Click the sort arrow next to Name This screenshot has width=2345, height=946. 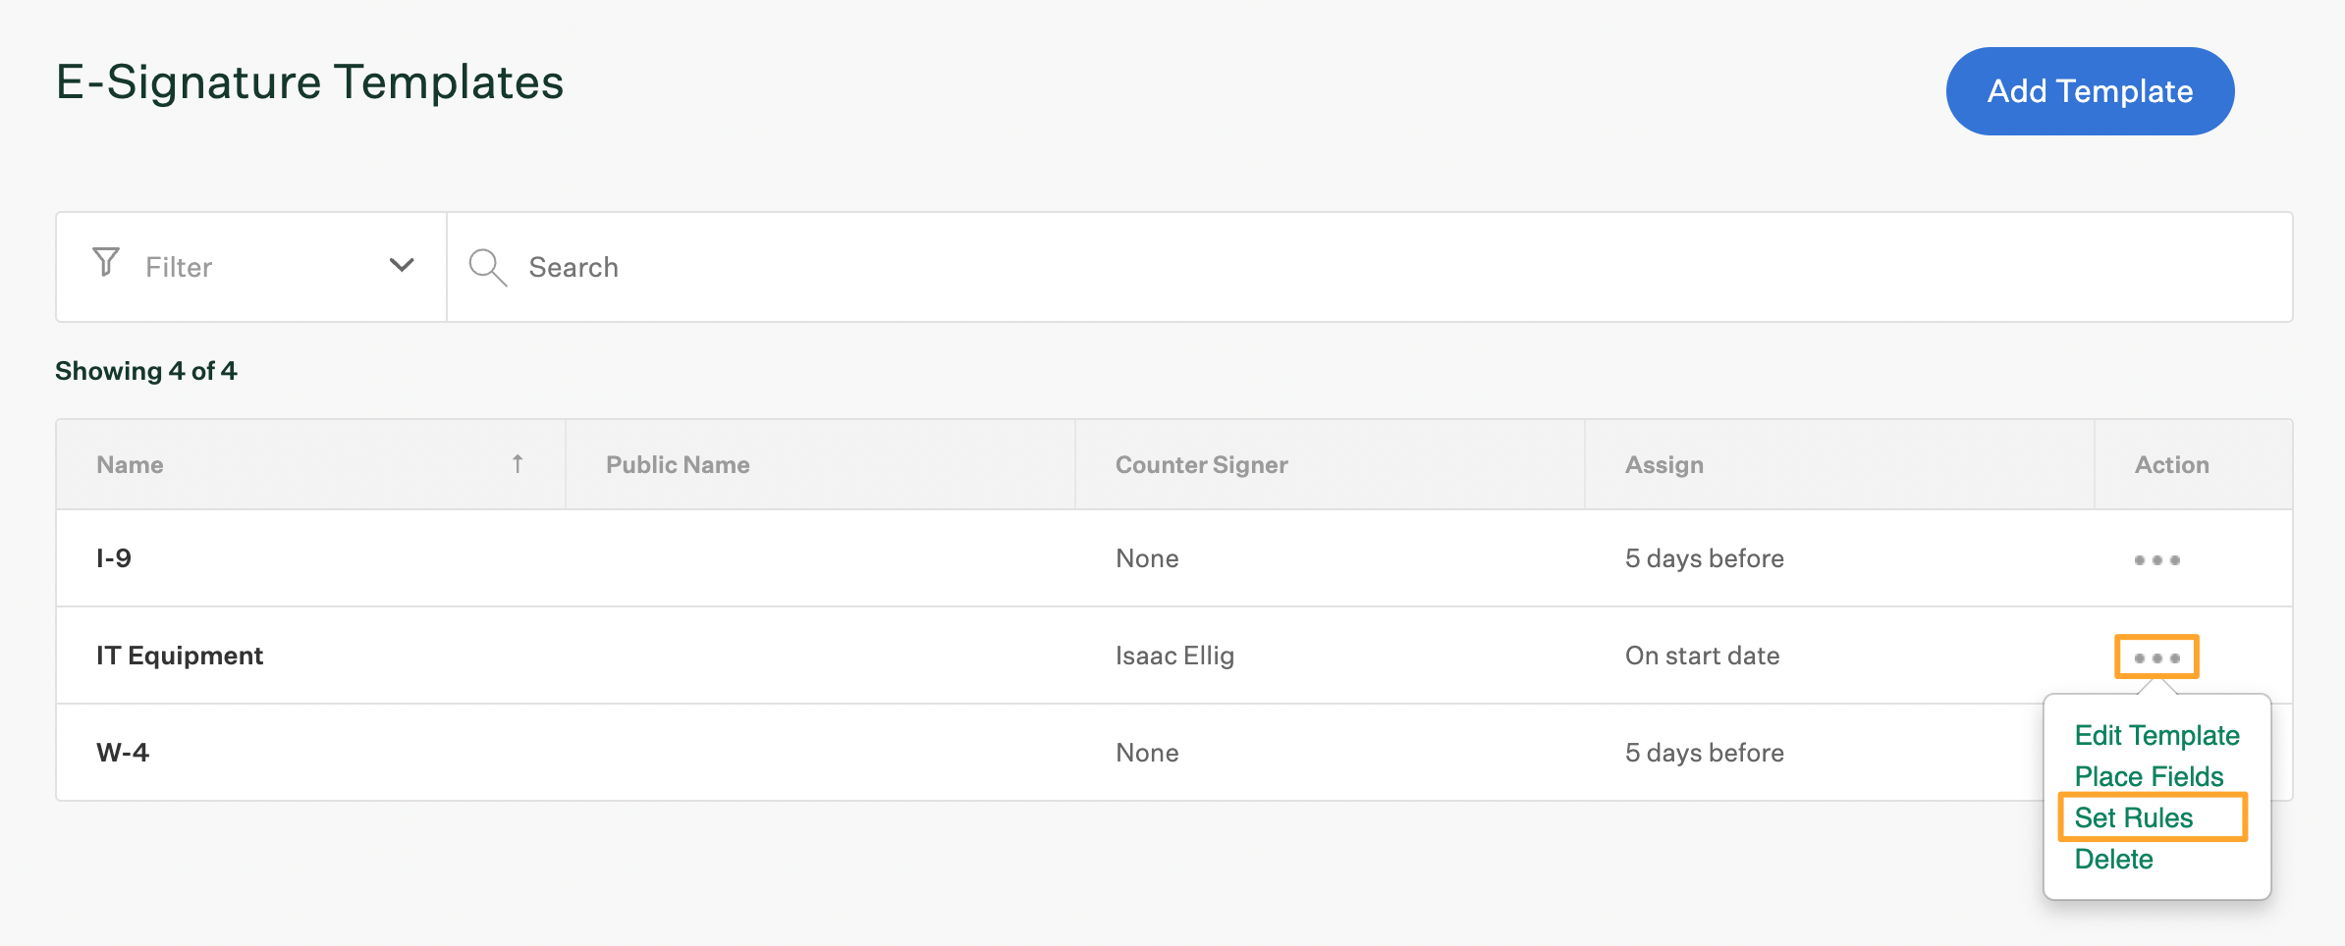518,463
